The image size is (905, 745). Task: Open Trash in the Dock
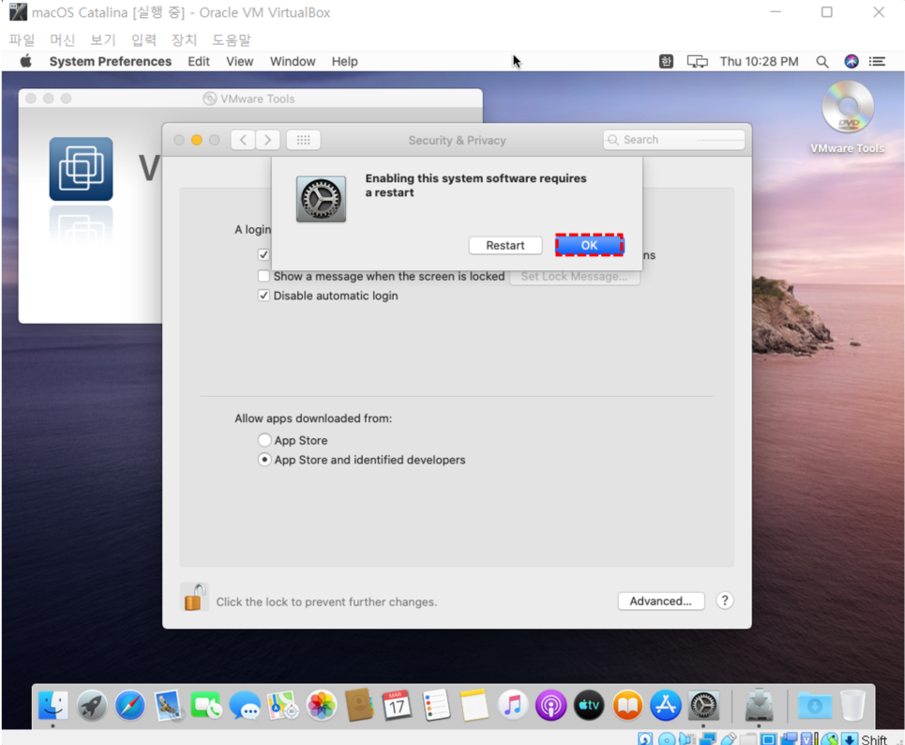click(x=852, y=706)
